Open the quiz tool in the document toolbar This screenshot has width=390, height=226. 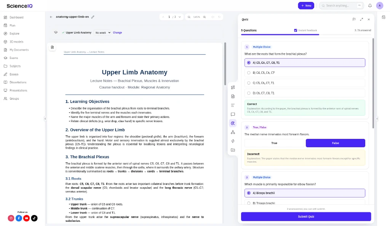pyautogui.click(x=233, y=123)
